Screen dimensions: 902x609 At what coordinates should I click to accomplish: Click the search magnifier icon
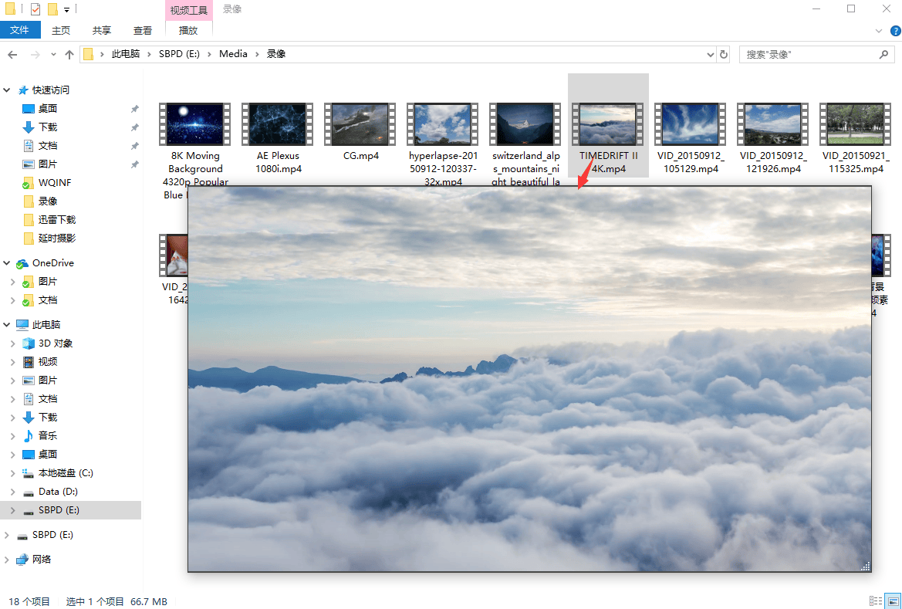coord(884,55)
